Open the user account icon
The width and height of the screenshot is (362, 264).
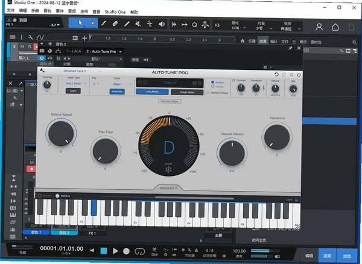(319, 27)
